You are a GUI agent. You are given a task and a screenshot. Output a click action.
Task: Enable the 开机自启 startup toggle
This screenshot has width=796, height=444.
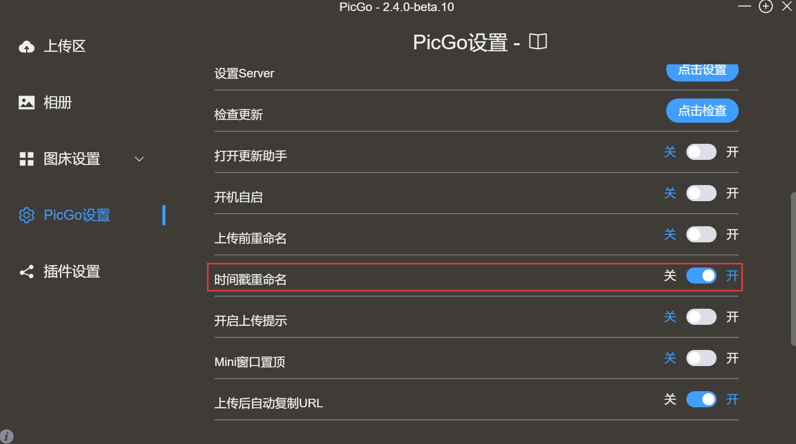(701, 193)
